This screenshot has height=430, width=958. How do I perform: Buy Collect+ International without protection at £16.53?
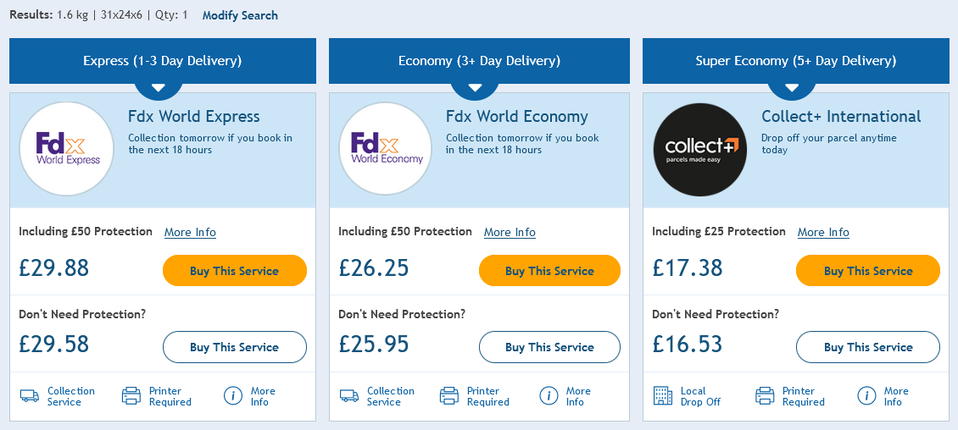[x=867, y=347]
